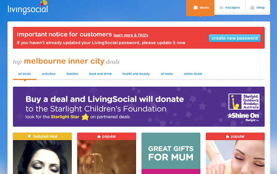Select the activities category
Viewport: 277px width, 174px height.
click(48, 74)
